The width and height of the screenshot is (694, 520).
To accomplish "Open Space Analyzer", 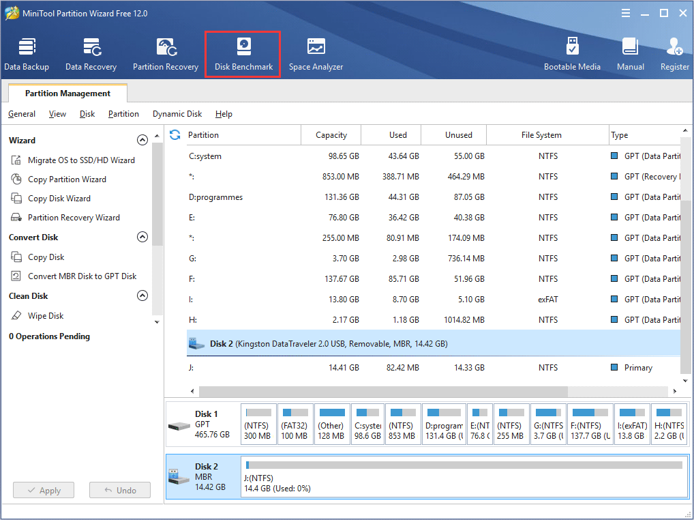I will (x=316, y=55).
